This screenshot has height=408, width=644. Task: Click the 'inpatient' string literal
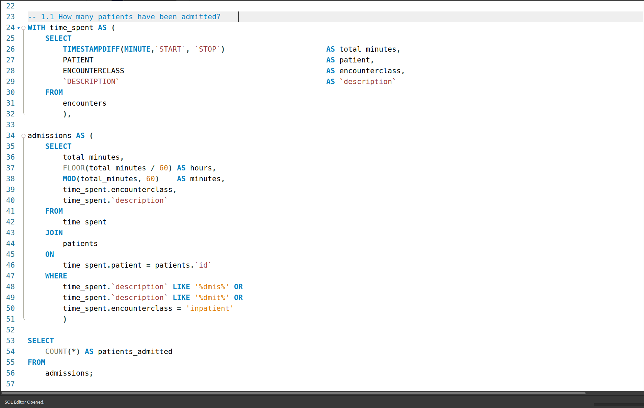click(209, 308)
